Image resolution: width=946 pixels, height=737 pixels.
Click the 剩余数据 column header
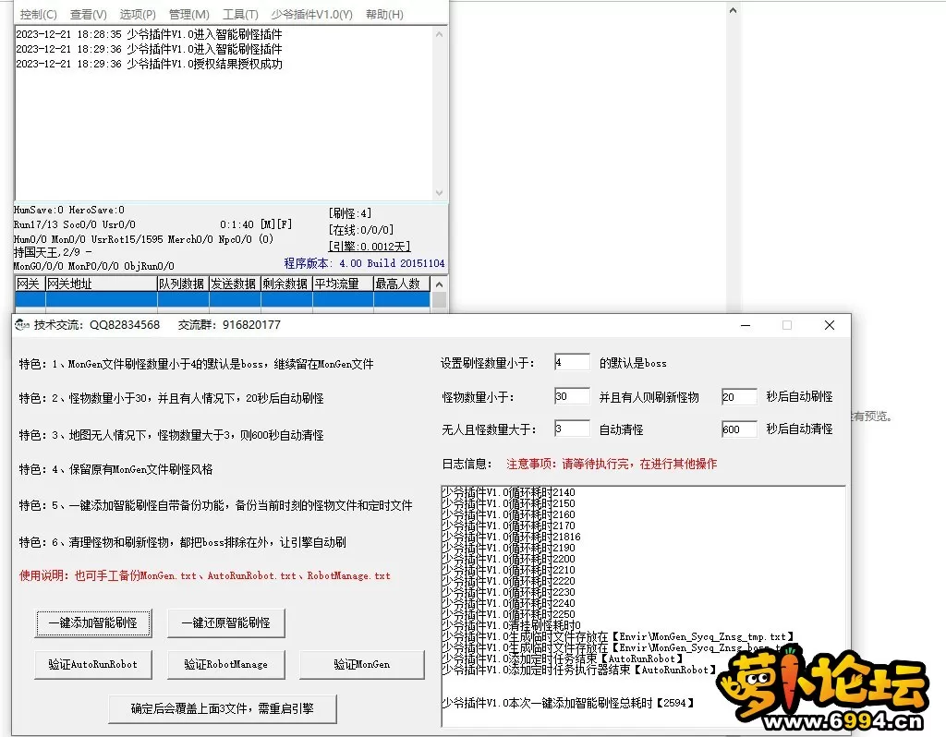(x=286, y=284)
